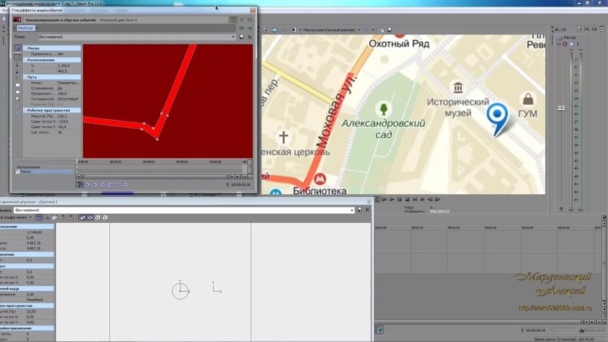Click the 00:00:04 mark on Pan/Crop ruler
This screenshot has height=342, width=608.
(x=149, y=161)
